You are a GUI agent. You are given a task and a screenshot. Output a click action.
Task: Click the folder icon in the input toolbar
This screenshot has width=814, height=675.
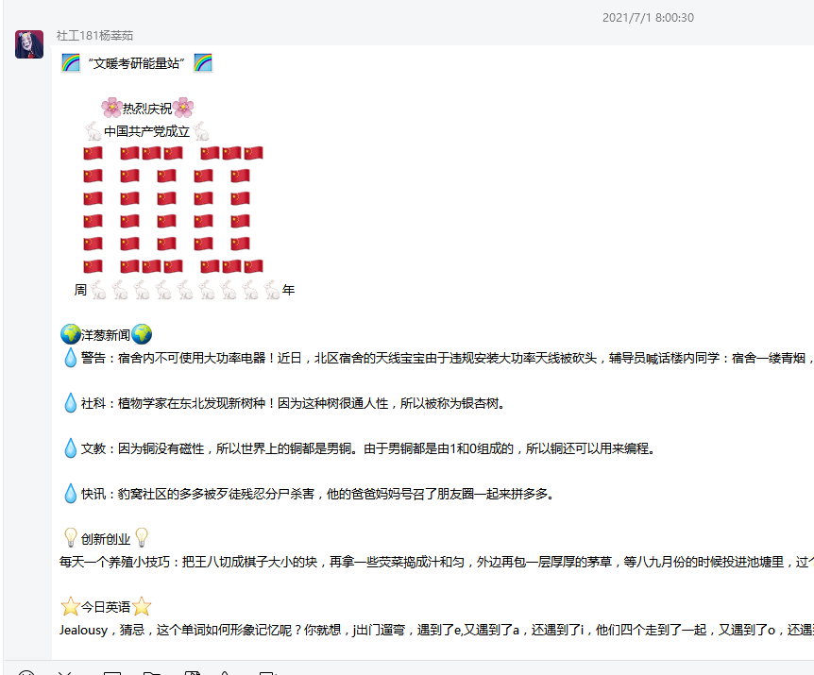[151, 672]
